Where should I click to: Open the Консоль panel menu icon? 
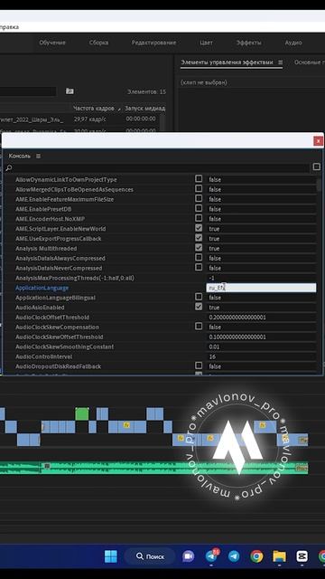click(x=38, y=157)
